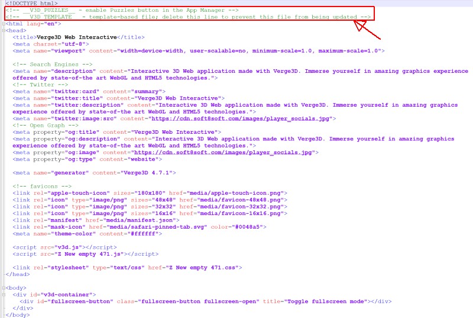Click the "summary" content value
The height and width of the screenshot is (318, 473).
tap(146, 92)
